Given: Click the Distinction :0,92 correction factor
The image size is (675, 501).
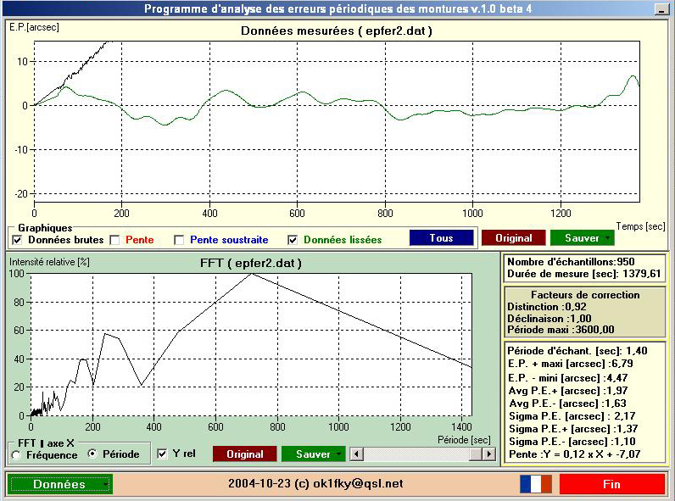Looking at the screenshot, I should point(547,307).
